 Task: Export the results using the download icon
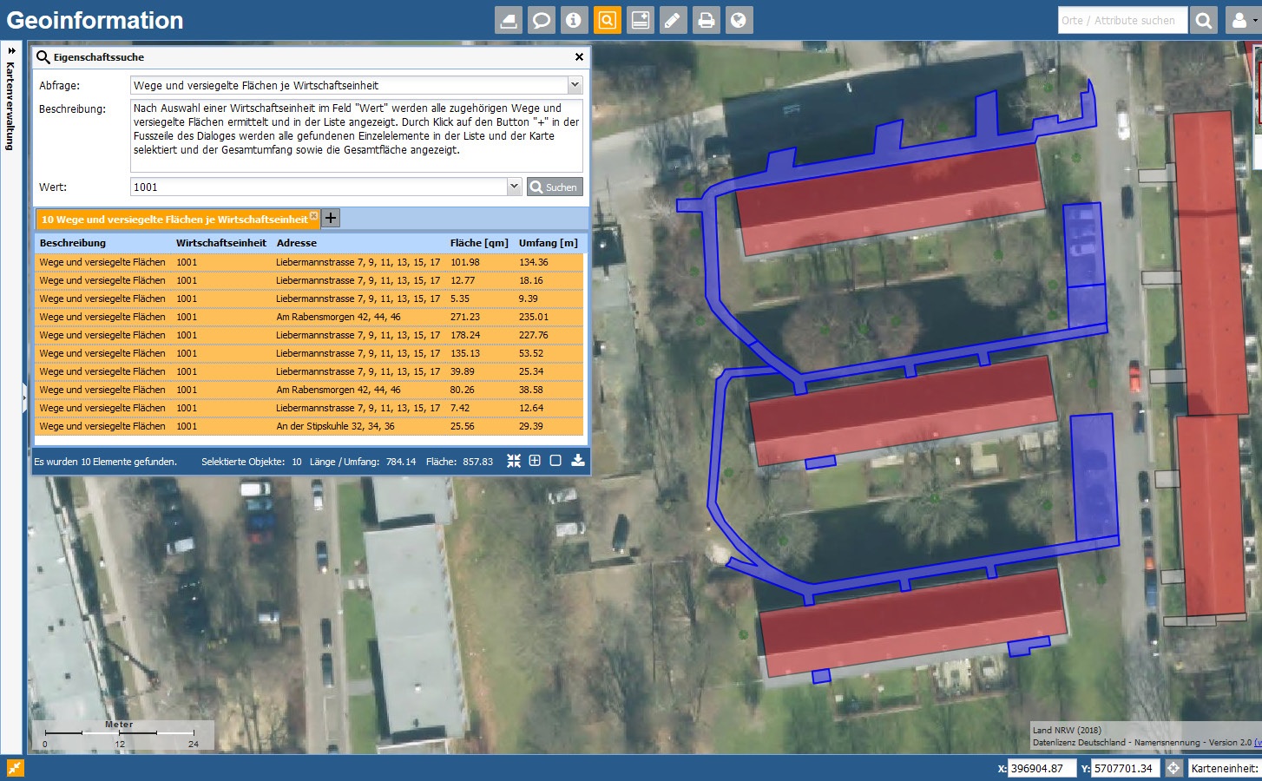coord(578,461)
